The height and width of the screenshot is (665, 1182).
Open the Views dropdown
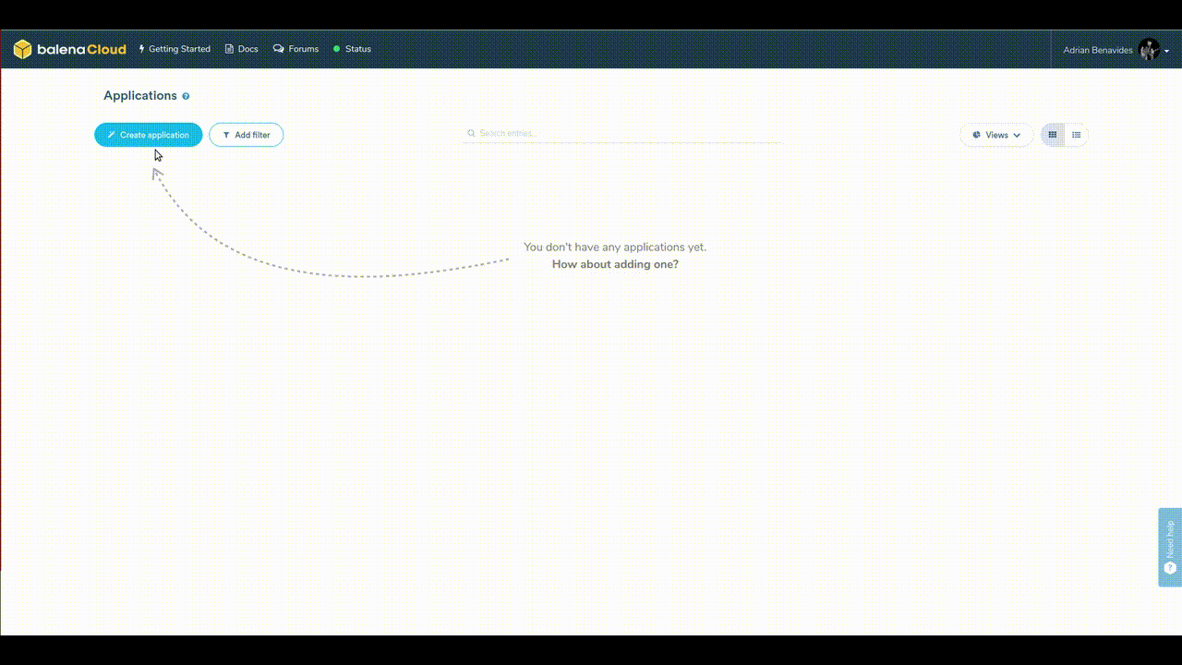point(996,135)
